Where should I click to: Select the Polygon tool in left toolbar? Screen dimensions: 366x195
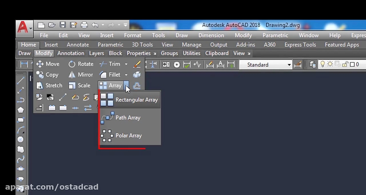[21, 110]
